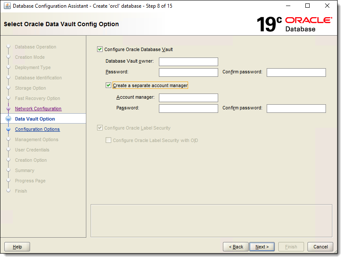The height and width of the screenshot is (260, 344).
Task: Click the User Credentials step label
Action: [32, 150]
